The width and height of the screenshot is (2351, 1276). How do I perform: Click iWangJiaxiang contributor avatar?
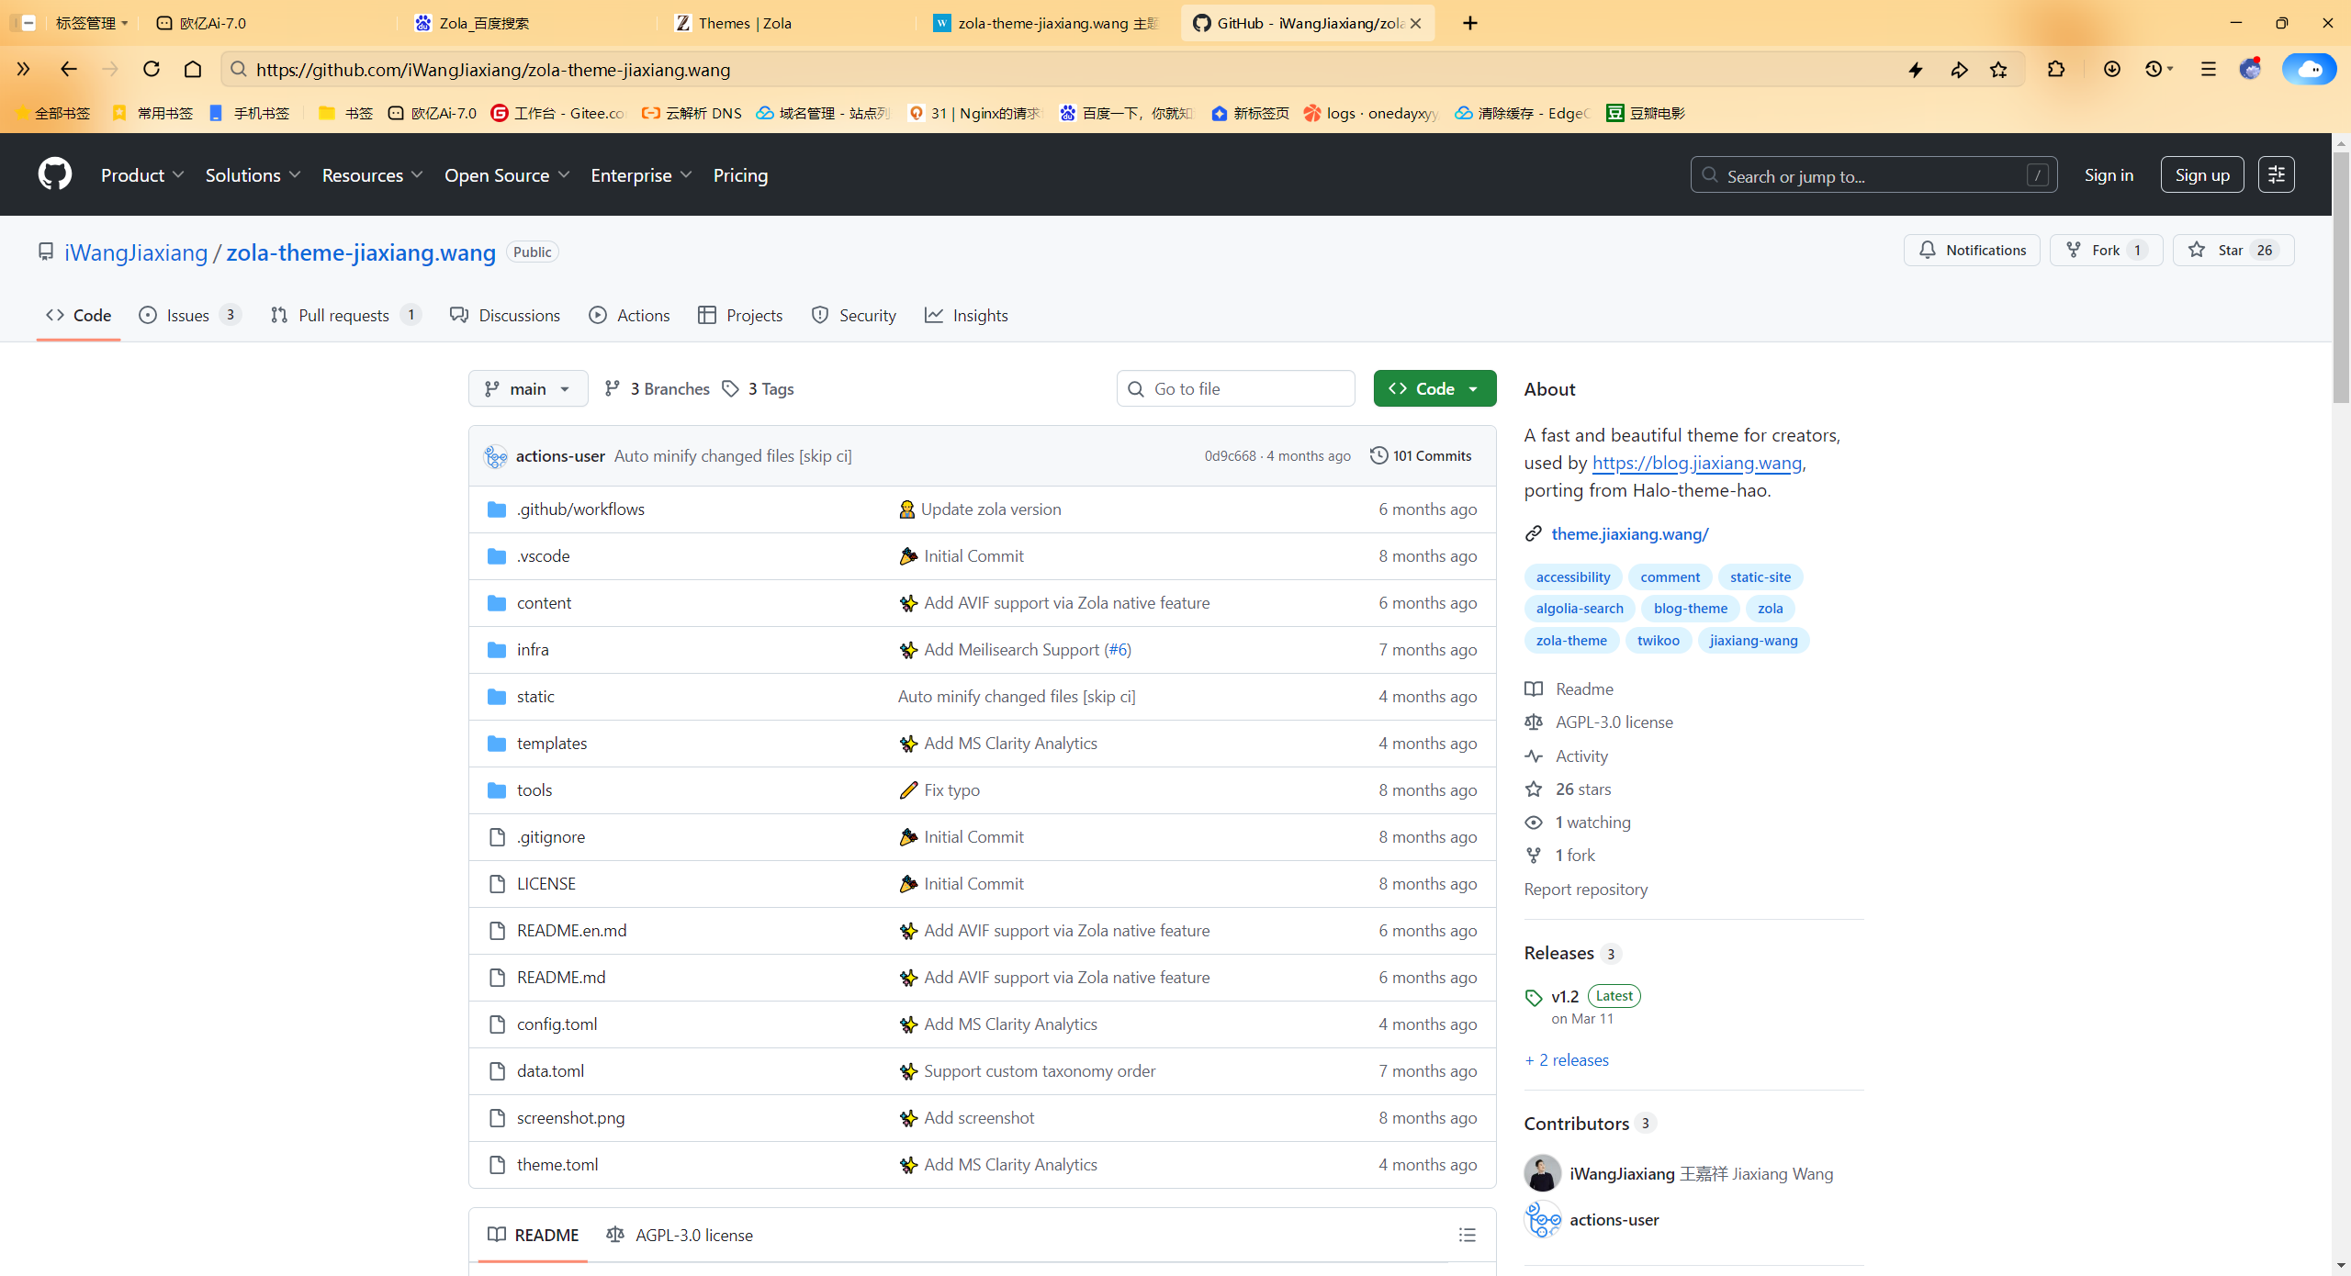click(1543, 1173)
